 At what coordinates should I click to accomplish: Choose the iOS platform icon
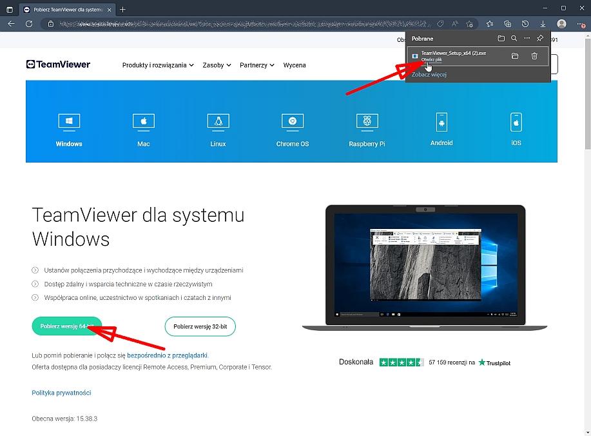tap(516, 122)
